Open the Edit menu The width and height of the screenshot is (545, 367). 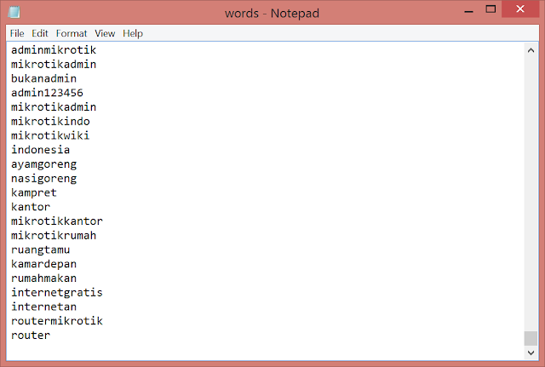pyautogui.click(x=40, y=33)
